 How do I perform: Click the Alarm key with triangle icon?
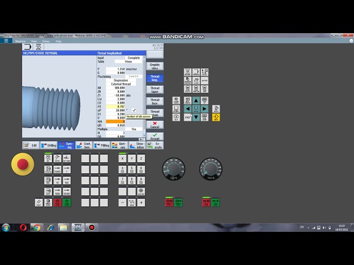(x=196, y=81)
